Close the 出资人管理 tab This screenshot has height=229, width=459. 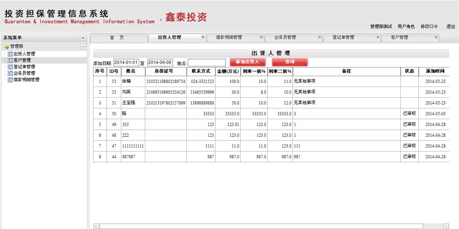tap(203, 37)
